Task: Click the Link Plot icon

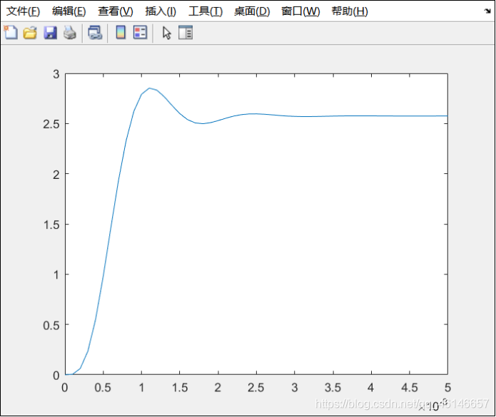Action: [95, 33]
